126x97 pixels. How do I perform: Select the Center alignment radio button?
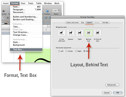click(66, 51)
